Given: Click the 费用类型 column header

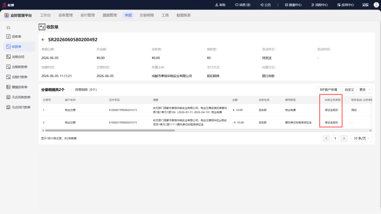Looking at the screenshot, I should point(290,100).
